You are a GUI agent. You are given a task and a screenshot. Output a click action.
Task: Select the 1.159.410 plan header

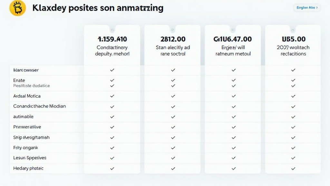coord(112,39)
